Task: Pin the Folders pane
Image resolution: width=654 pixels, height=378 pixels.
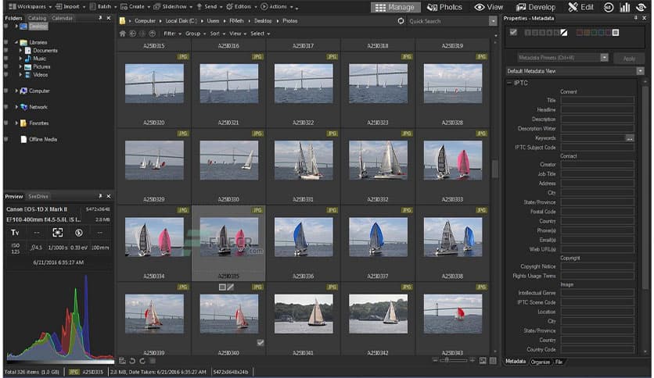Action: [x=100, y=18]
